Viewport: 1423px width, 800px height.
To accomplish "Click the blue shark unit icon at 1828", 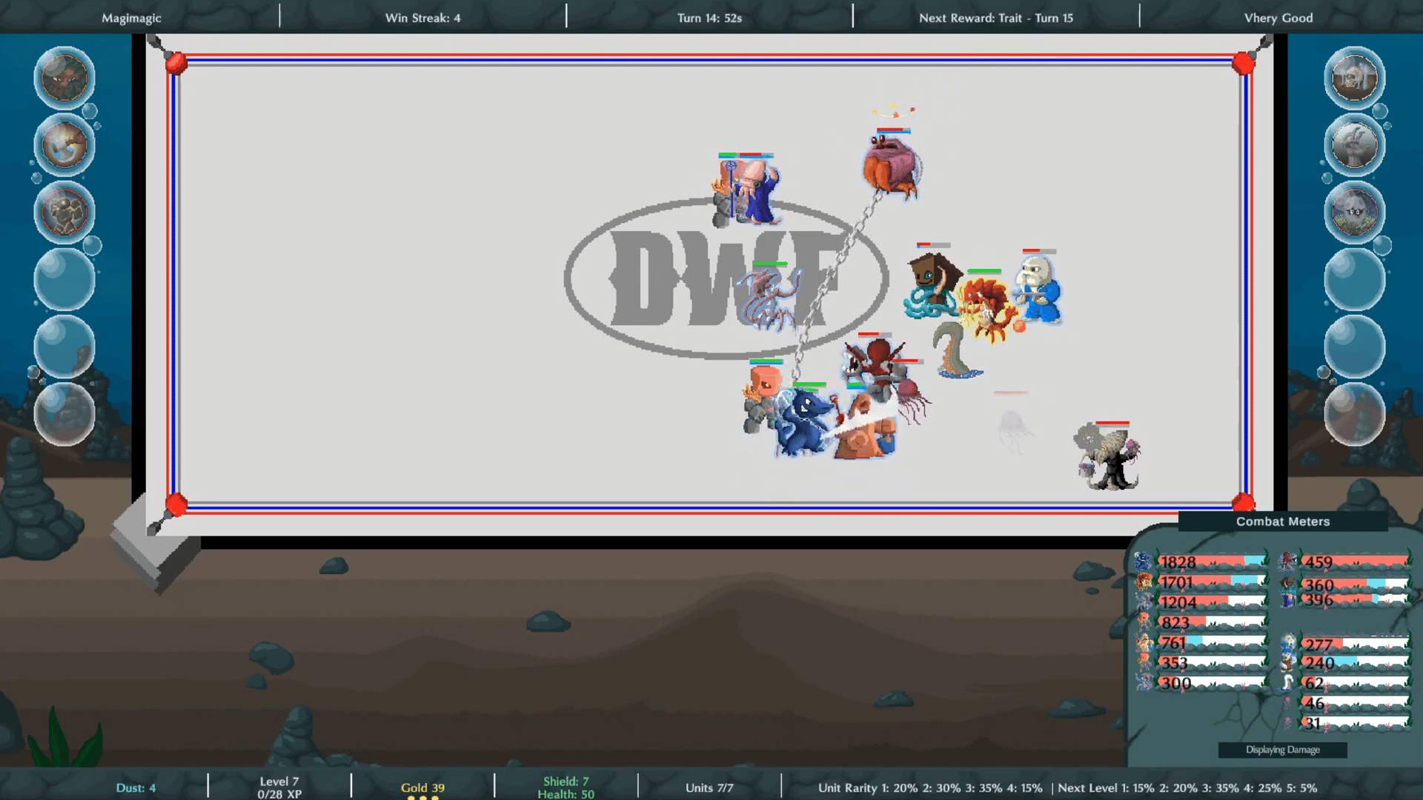I will (1144, 562).
